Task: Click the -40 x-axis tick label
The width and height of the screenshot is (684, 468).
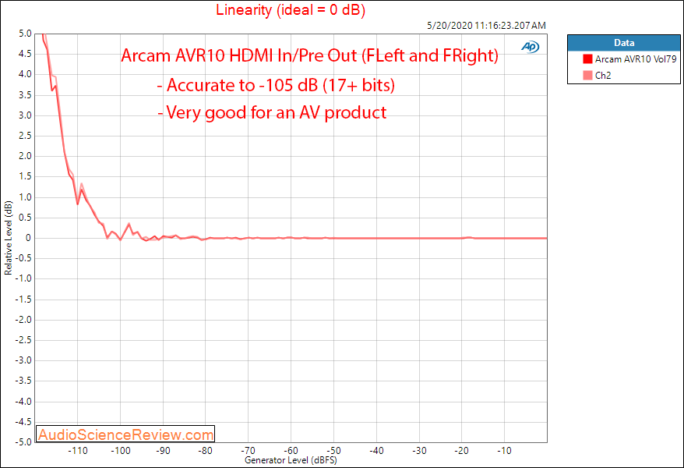Action: pyautogui.click(x=376, y=451)
